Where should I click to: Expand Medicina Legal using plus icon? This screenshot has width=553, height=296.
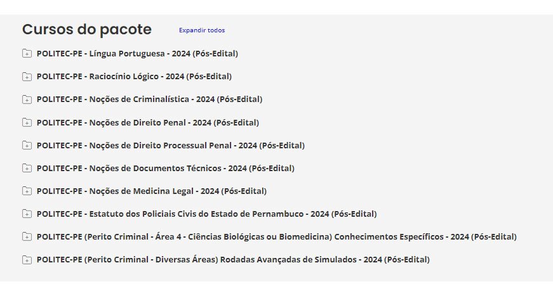click(x=27, y=191)
